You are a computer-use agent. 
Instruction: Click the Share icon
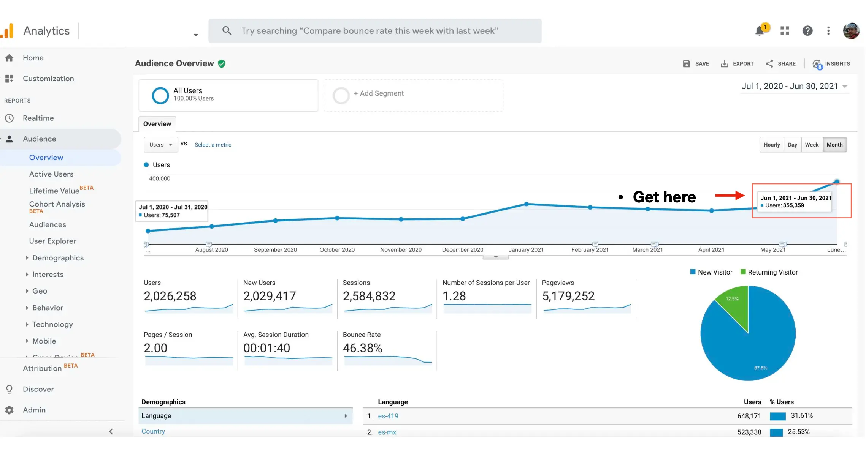click(769, 64)
